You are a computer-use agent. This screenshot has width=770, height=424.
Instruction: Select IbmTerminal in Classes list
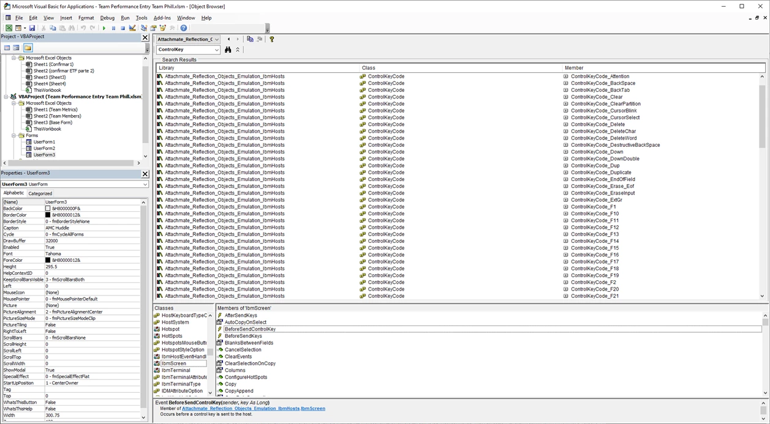[x=176, y=370]
